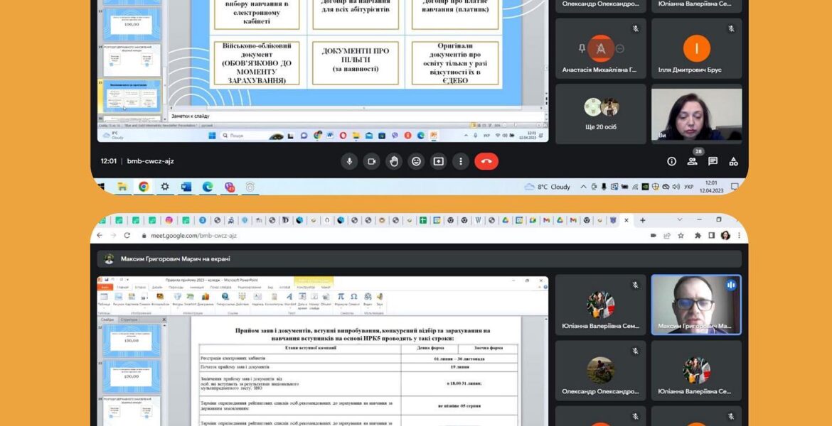Open Chrome three-dot menu

click(x=739, y=235)
